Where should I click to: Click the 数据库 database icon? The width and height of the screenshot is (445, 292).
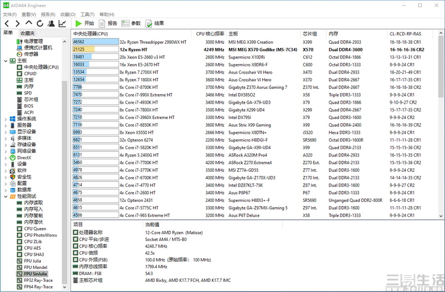tap(12, 190)
